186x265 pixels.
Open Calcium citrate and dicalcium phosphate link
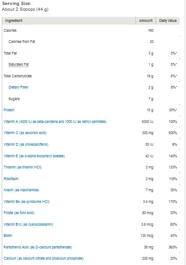point(44,258)
